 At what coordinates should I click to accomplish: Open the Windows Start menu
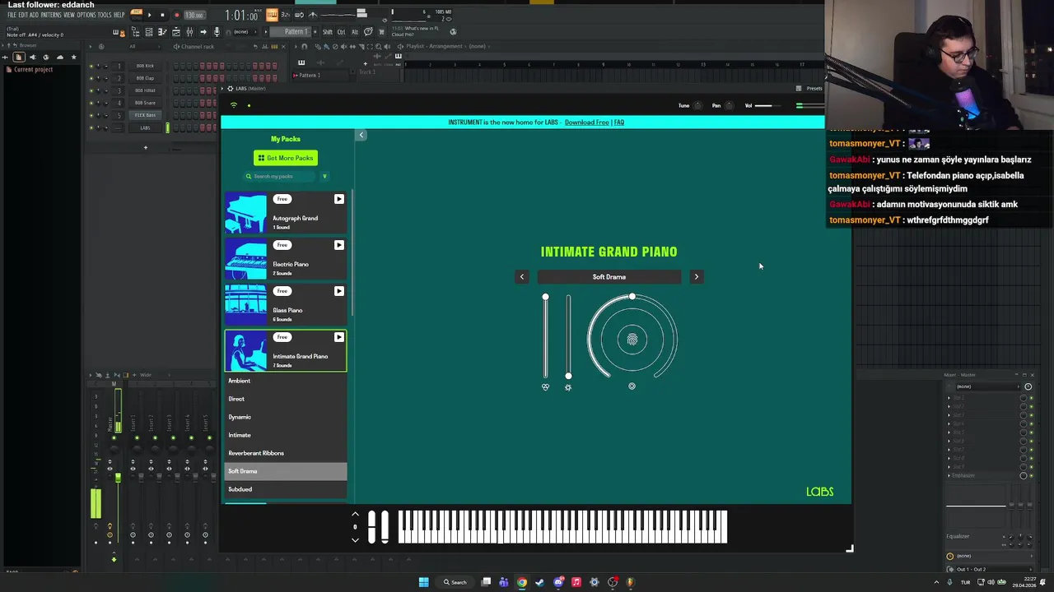(x=423, y=582)
